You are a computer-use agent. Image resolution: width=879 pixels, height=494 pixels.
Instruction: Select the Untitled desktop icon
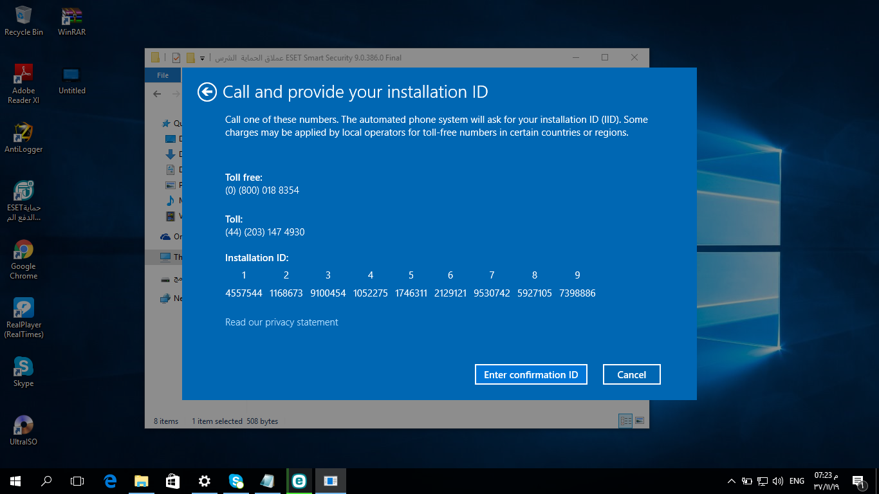click(72, 80)
